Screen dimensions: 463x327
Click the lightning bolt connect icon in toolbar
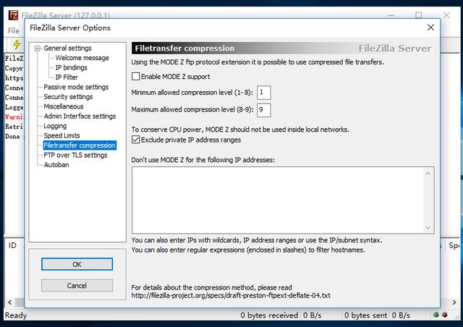17,45
